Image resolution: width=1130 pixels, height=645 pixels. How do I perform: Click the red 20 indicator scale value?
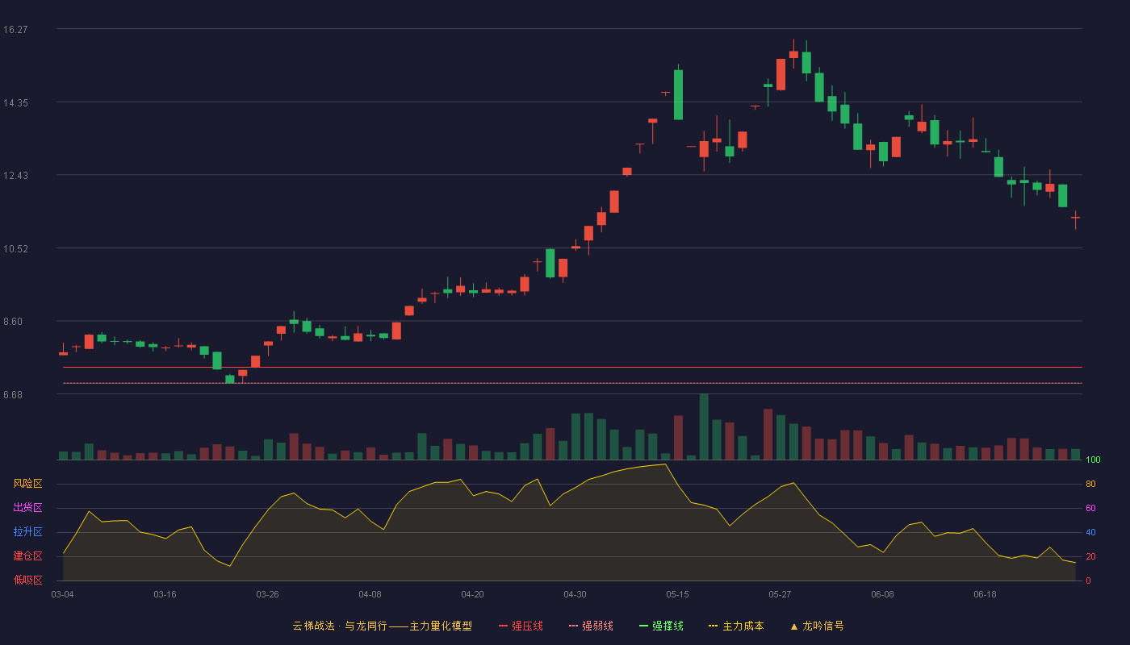pyautogui.click(x=1090, y=557)
